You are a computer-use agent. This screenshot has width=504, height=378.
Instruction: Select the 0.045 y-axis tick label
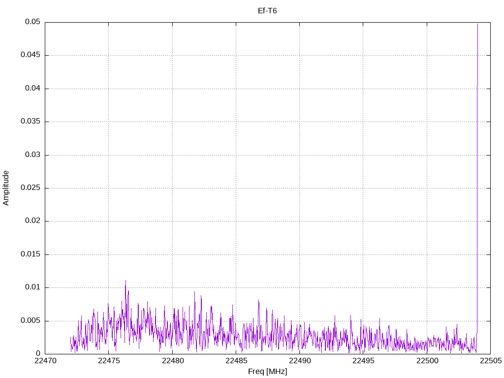click(31, 55)
